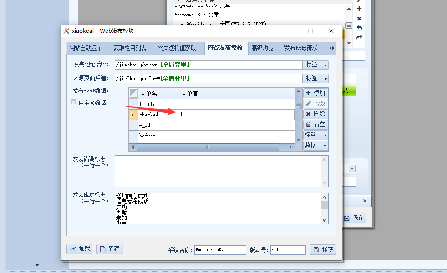This screenshot has height=273, width=447.
Task: Click the 清空 button to clear table
Action: tap(315, 125)
